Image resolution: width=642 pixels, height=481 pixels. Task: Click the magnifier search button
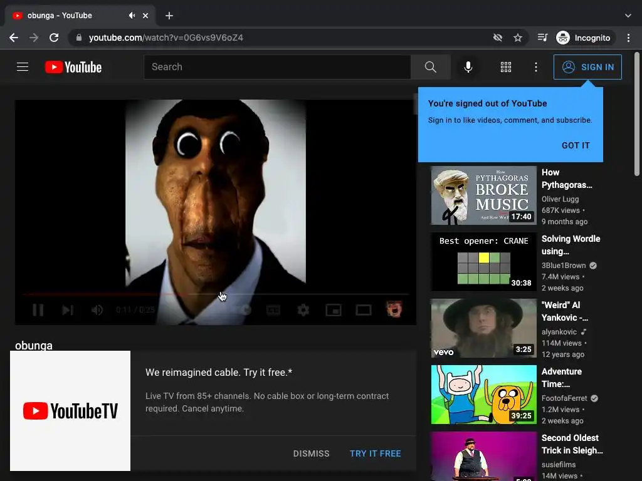tap(430, 67)
